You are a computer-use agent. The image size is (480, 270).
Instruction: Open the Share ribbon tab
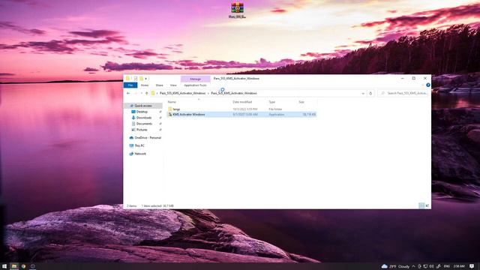click(159, 85)
